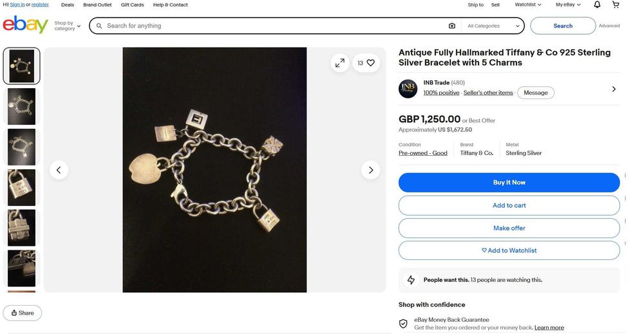The height and width of the screenshot is (334, 644).
Task: Open INB Trade seller avatar
Action: pos(408,89)
